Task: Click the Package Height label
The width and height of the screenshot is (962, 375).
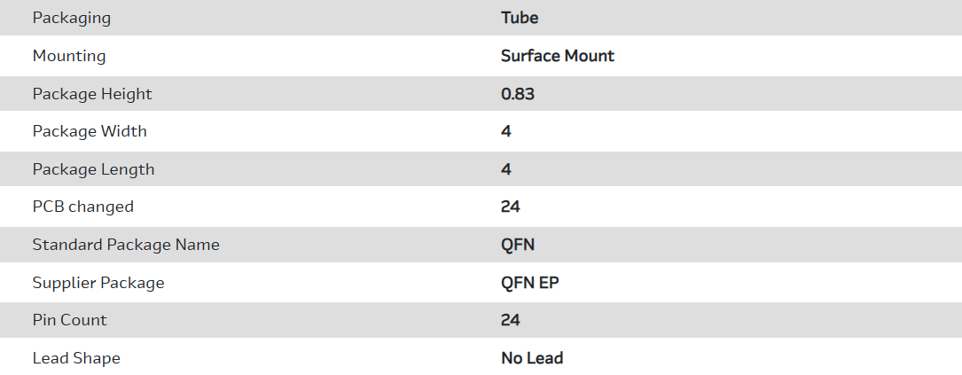Action: pyautogui.click(x=92, y=94)
